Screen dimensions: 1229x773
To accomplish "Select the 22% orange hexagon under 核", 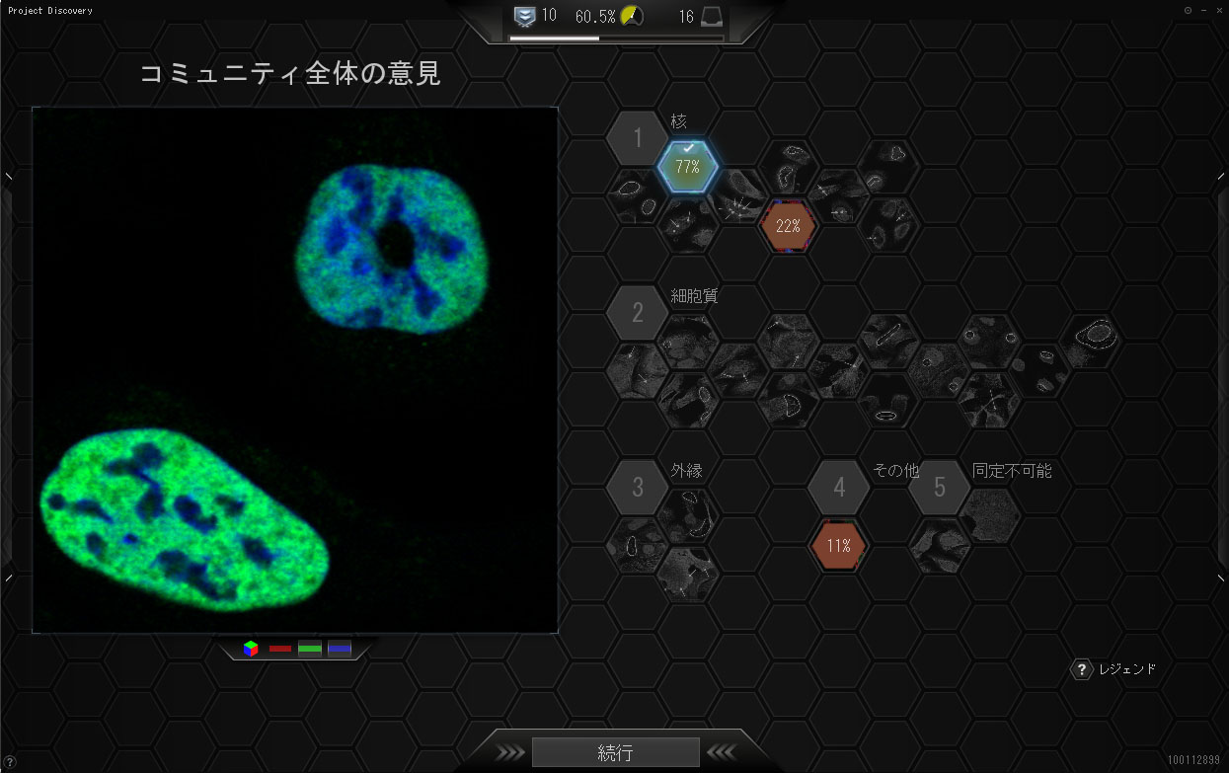I will pyautogui.click(x=788, y=226).
